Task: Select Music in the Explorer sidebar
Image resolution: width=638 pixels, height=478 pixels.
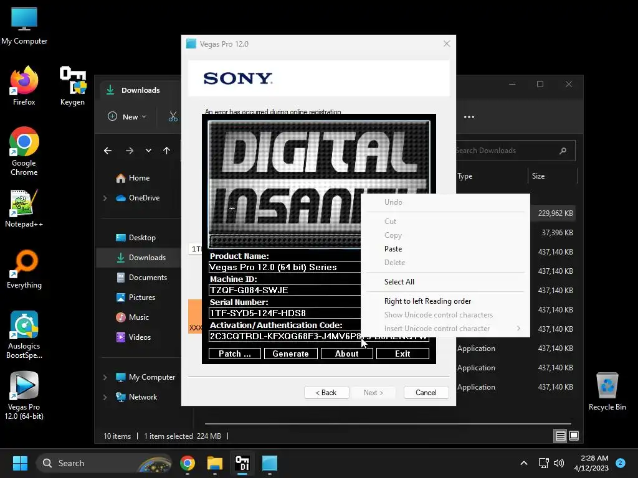Action: (x=139, y=317)
